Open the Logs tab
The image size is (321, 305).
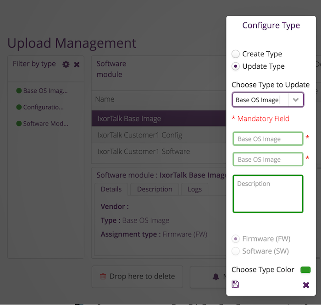[x=195, y=189]
